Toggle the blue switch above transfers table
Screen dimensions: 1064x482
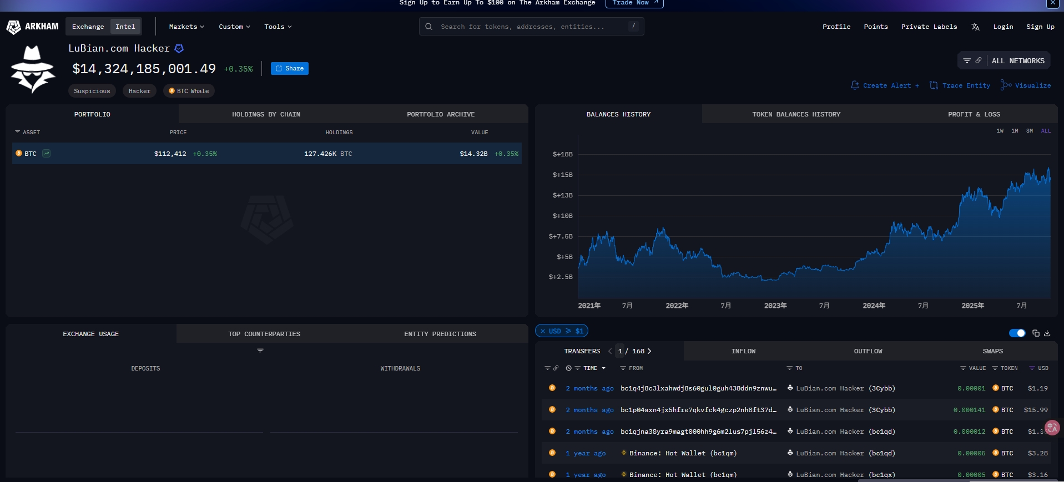[x=1017, y=333]
